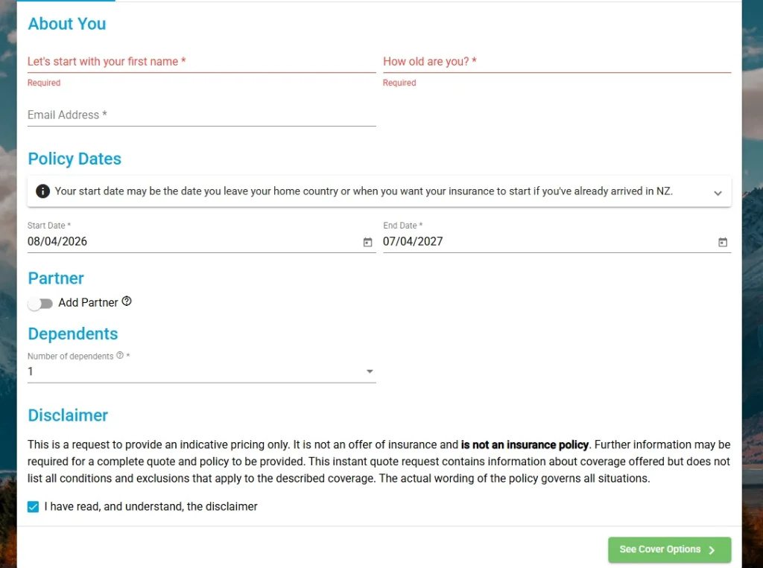
Task: Click the Policy Dates section heading
Action: 75,159
